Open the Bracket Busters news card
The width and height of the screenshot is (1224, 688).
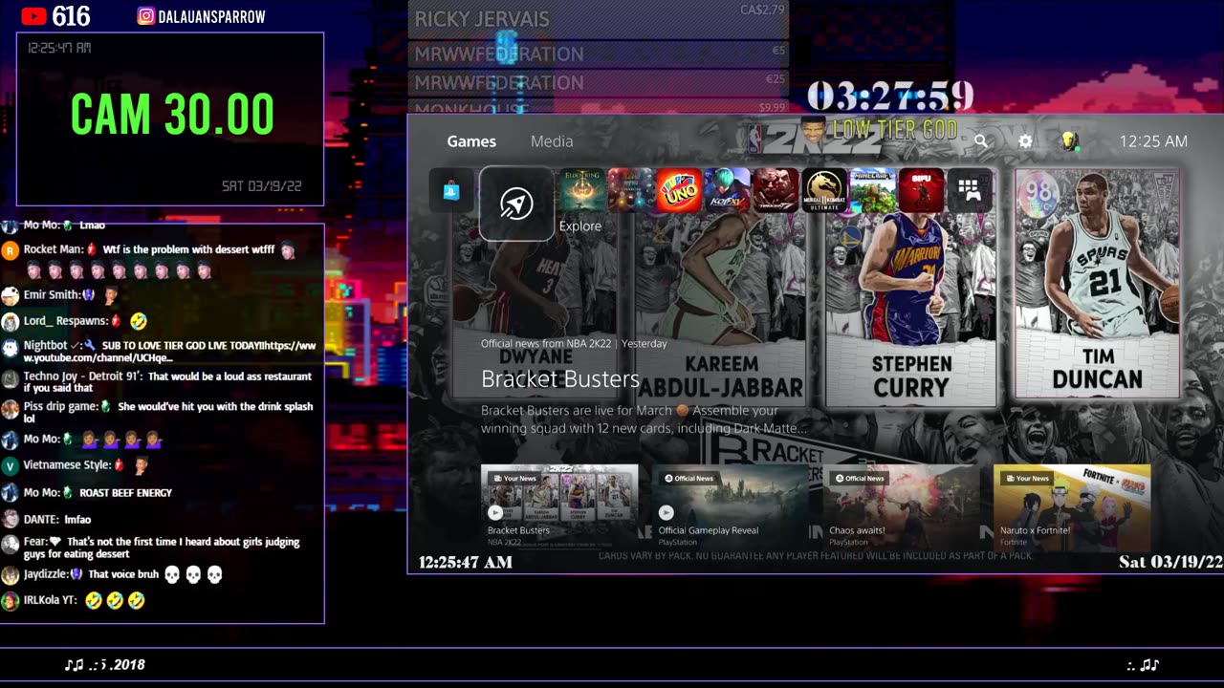[559, 506]
